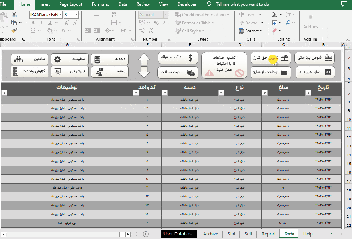
Task: Toggle Italic formatting
Action: (41, 23)
